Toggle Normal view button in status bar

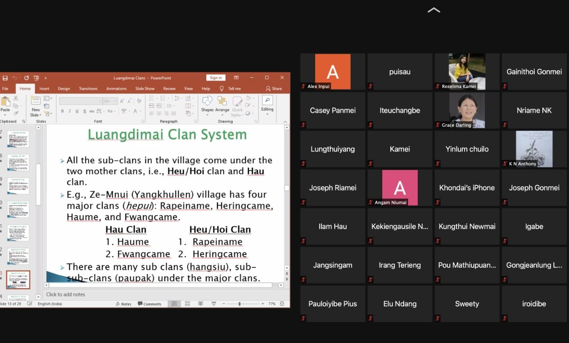[x=174, y=304]
